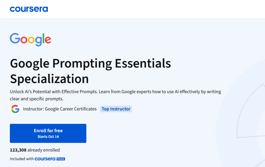Click the Coursera logo in the header

coord(29,9)
